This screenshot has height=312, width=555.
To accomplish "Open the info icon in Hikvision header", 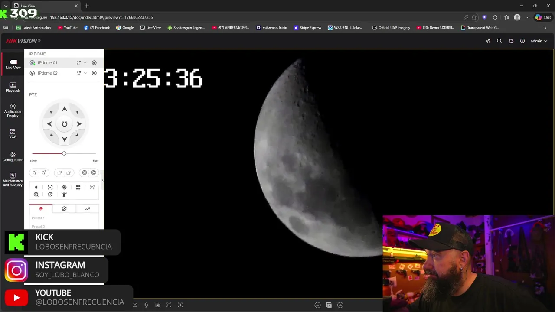I will (522, 41).
